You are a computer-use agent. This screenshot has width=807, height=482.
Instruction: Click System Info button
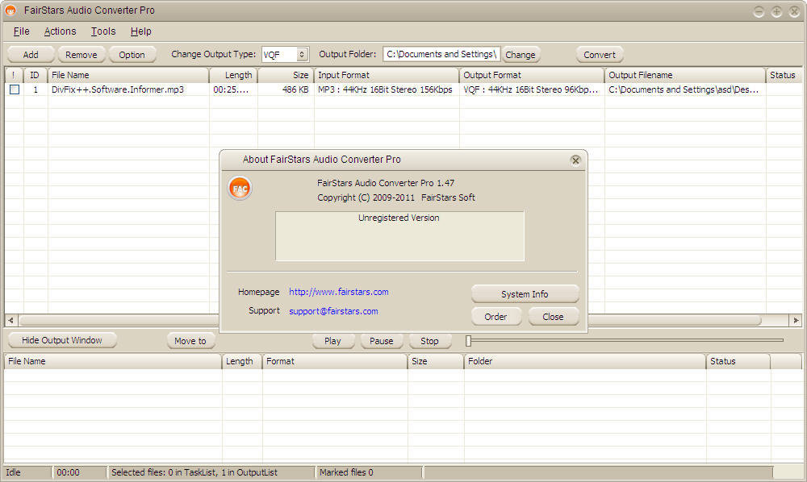[525, 294]
